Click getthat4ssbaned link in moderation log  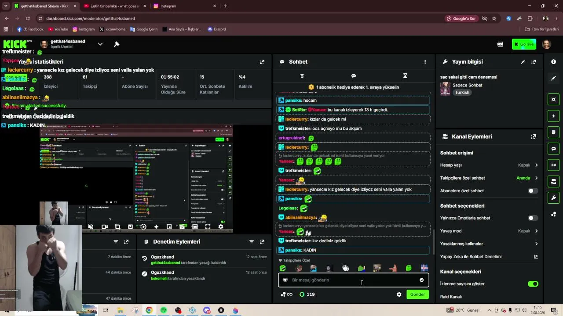pos(165,262)
